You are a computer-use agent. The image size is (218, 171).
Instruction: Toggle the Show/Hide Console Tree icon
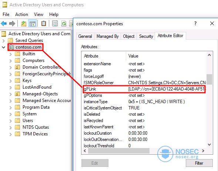33,23
